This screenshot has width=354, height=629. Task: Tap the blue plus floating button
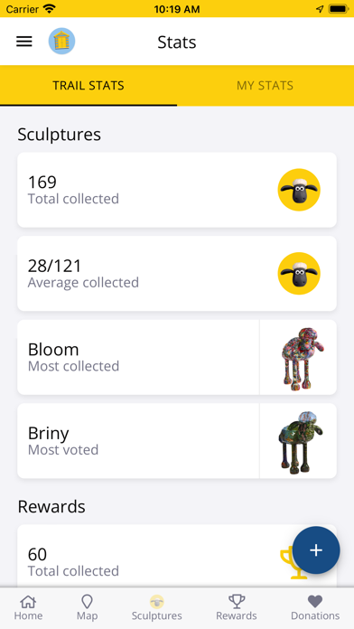pos(316,550)
